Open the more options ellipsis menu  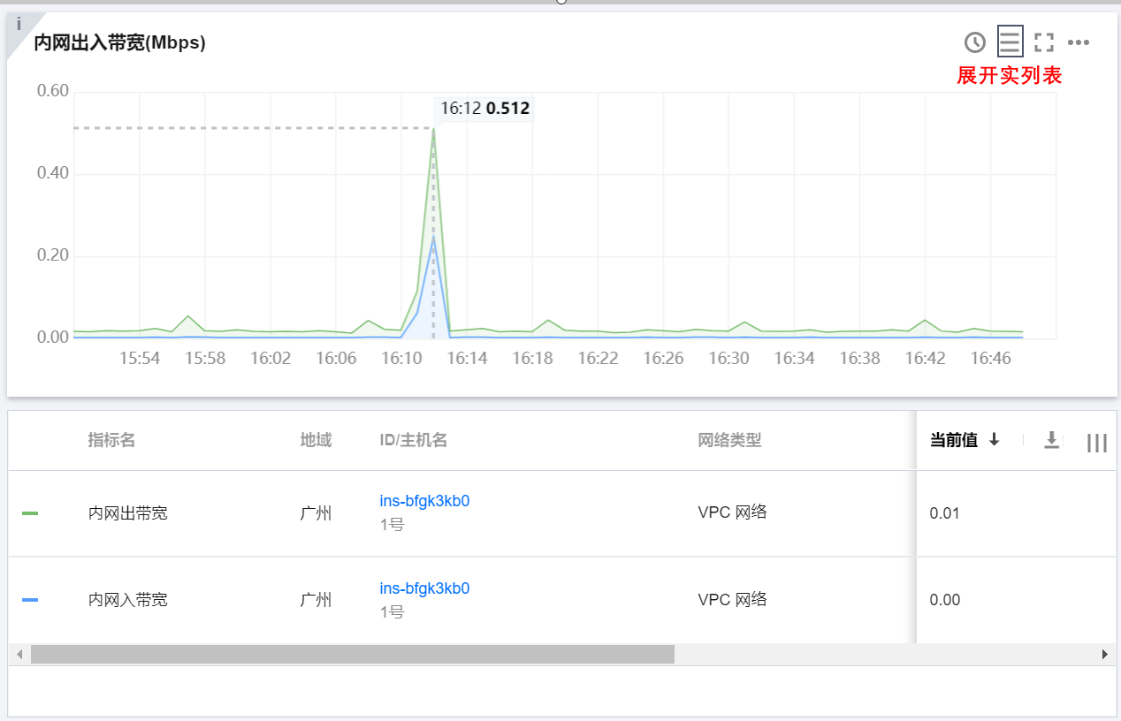(x=1079, y=42)
